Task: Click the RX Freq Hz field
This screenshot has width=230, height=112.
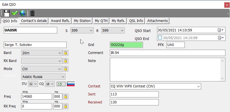Action: tap(58, 106)
